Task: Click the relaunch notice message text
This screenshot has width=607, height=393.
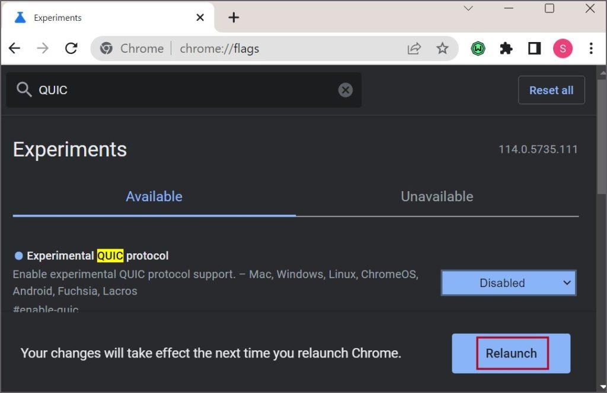Action: point(210,353)
